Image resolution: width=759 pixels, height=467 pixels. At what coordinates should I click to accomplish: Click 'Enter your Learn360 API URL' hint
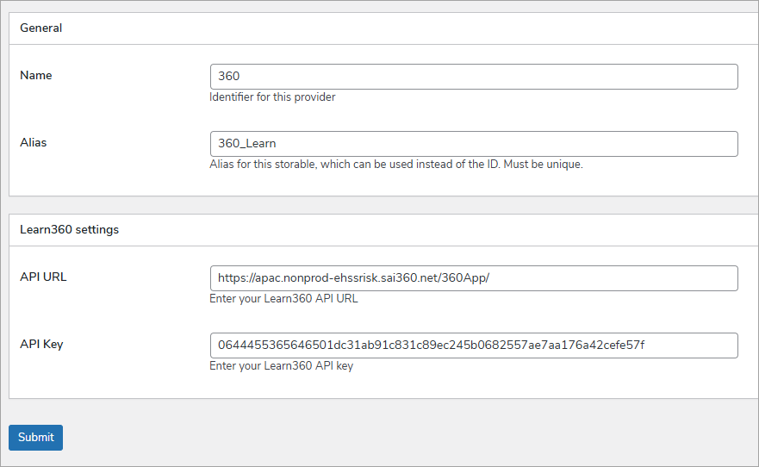pos(283,299)
